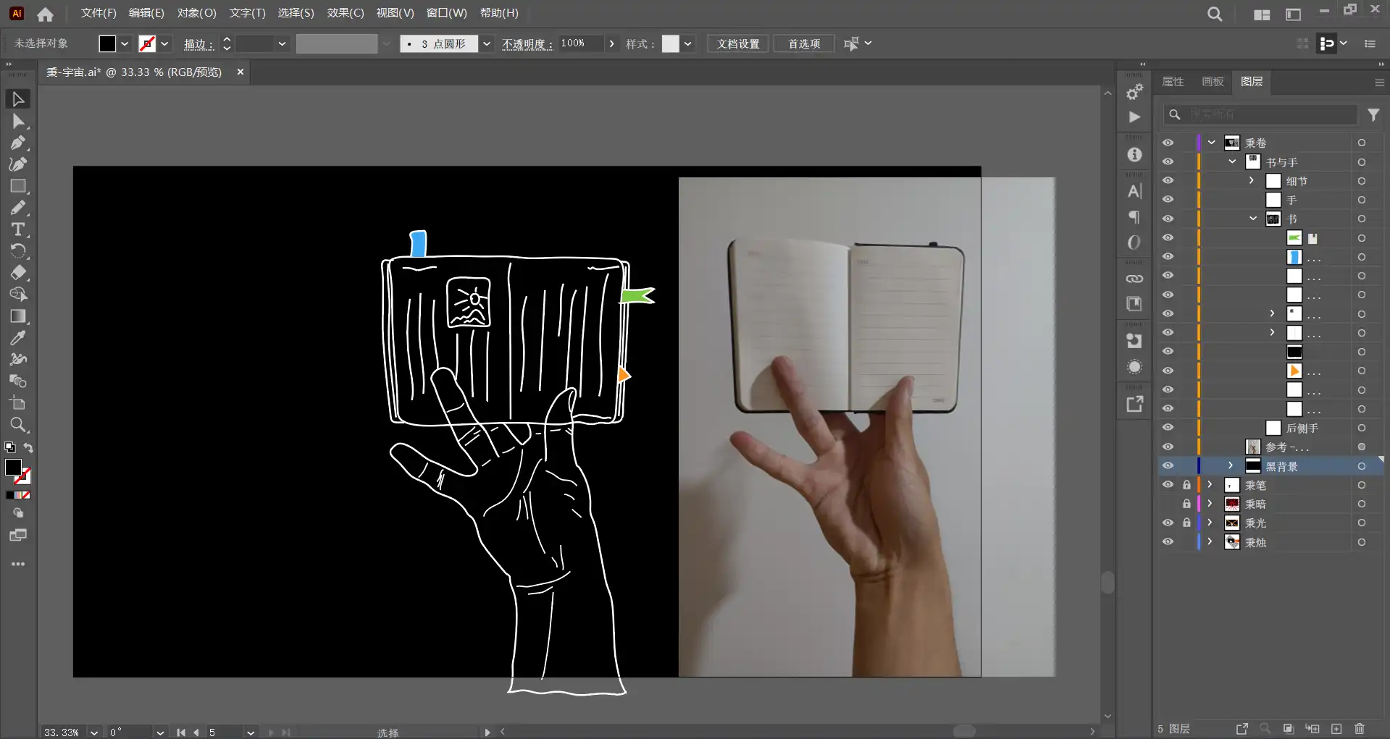The height and width of the screenshot is (739, 1390).
Task: Open the 效果(C) menu
Action: (x=345, y=13)
